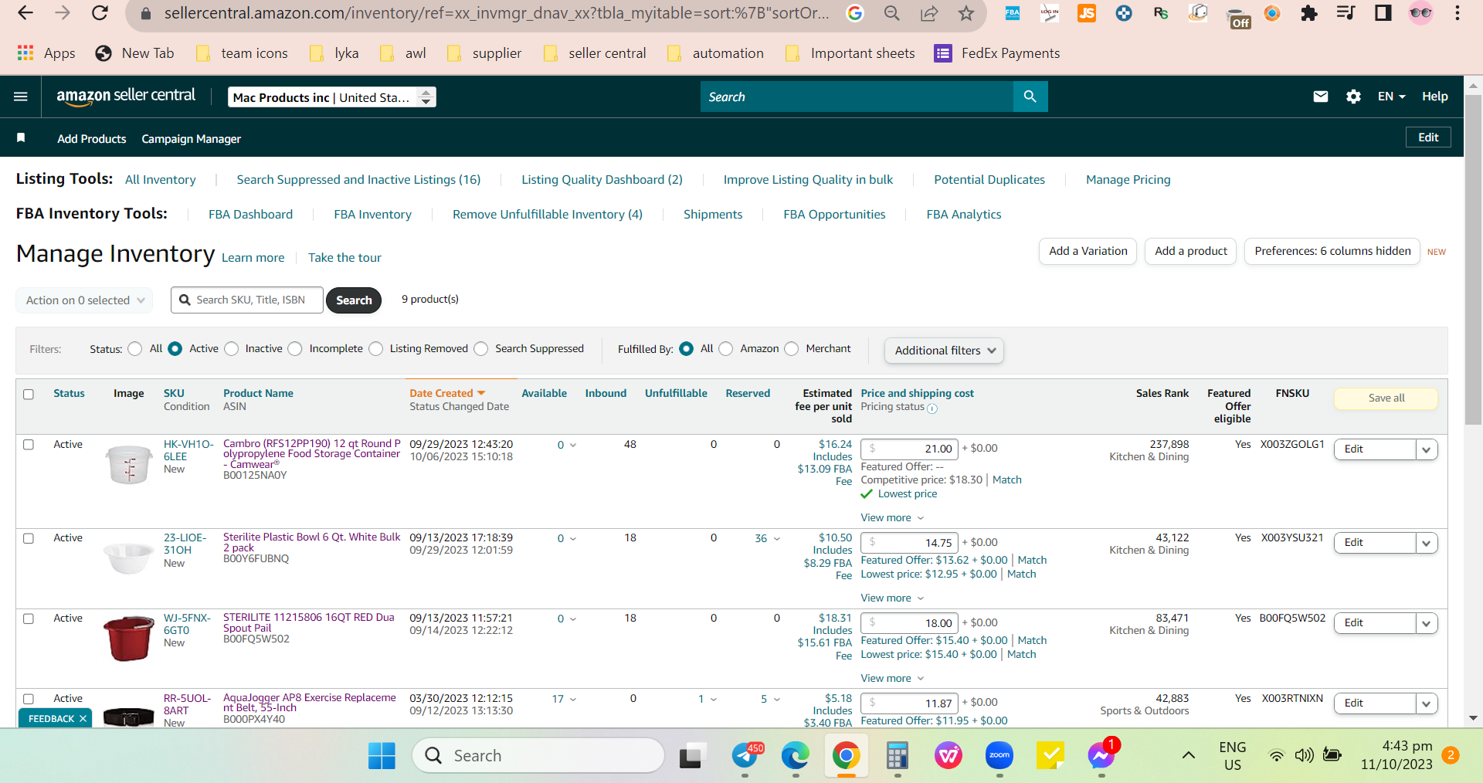Open Preferences: 6 columns hidden

click(1332, 251)
